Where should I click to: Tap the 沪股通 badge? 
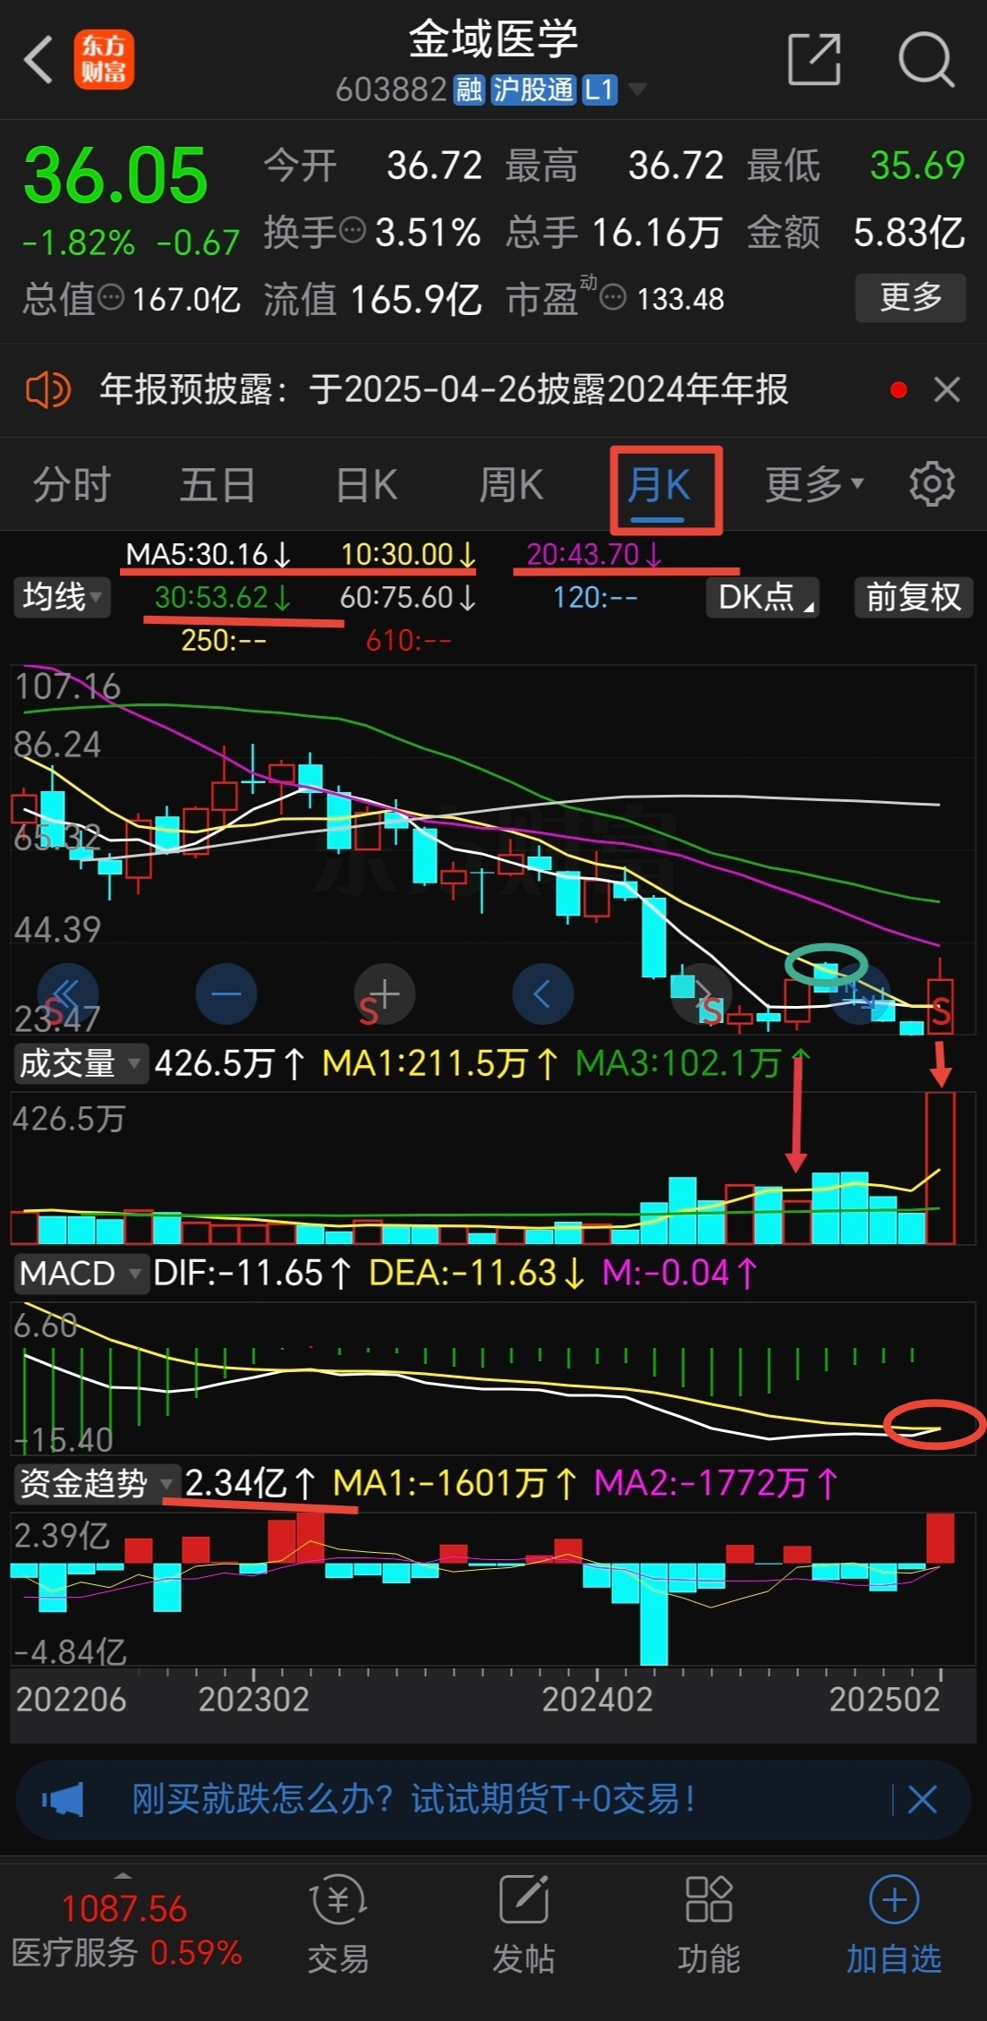point(533,90)
